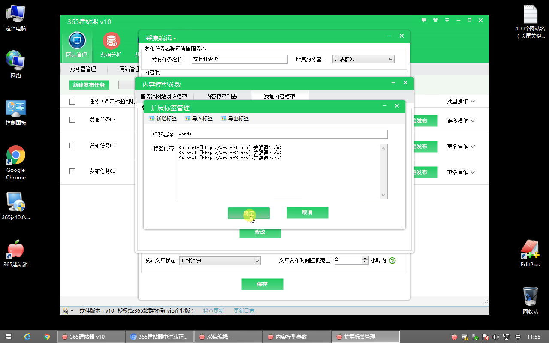Check the box for 发布任务01

72,171
